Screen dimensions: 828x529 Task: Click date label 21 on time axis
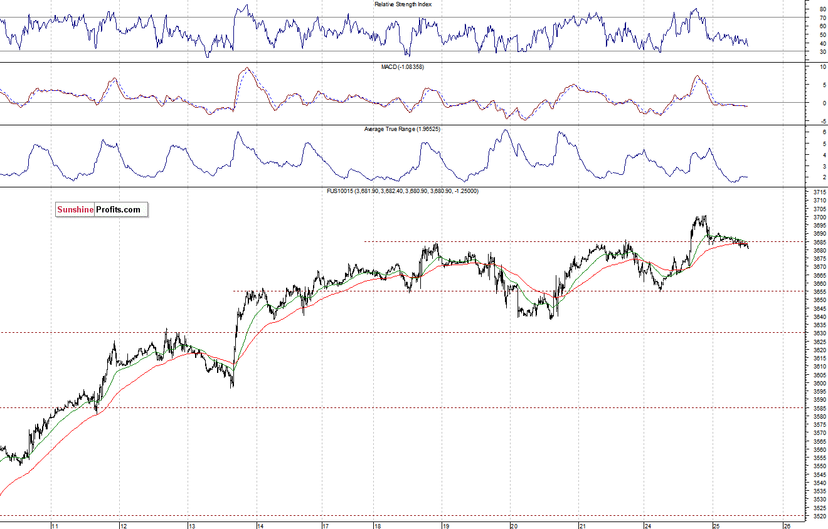(x=583, y=526)
